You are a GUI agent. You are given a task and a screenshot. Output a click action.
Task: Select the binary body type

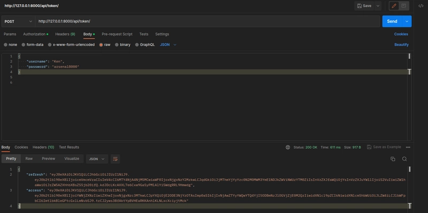coord(123,44)
